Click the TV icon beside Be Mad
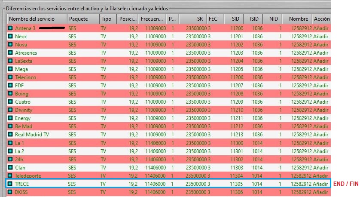This screenshot has height=197, width=360. click(x=10, y=126)
